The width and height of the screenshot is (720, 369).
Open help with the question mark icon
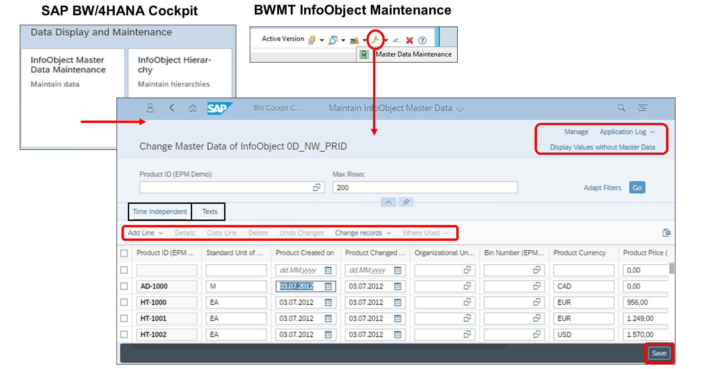(422, 40)
